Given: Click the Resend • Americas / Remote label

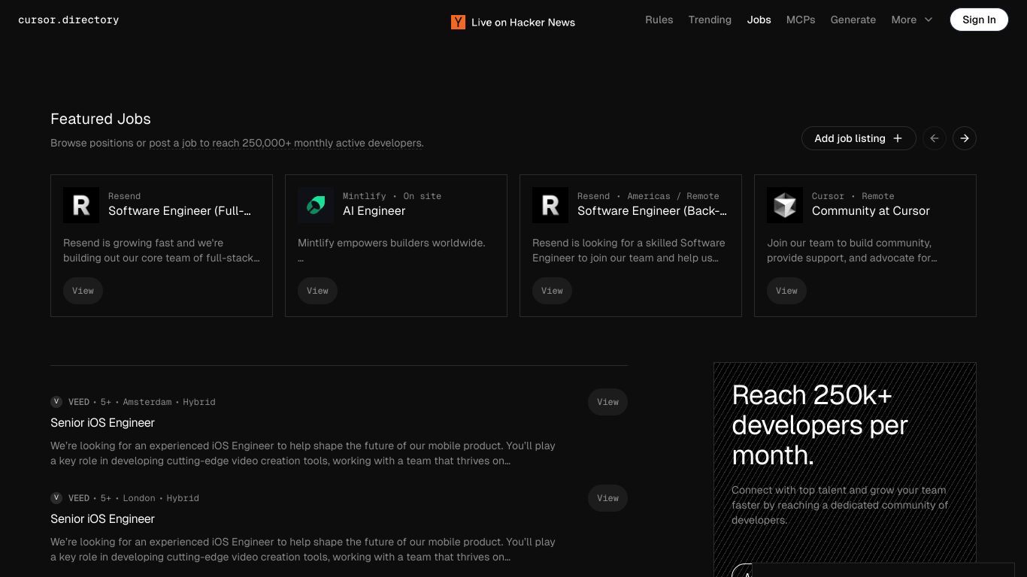Looking at the screenshot, I should pyautogui.click(x=648, y=196).
